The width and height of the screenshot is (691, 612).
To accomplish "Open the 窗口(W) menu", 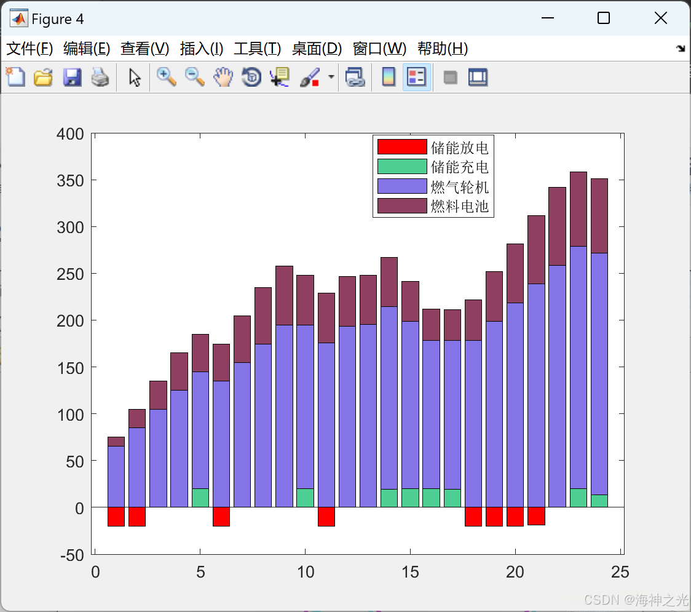I will (379, 48).
